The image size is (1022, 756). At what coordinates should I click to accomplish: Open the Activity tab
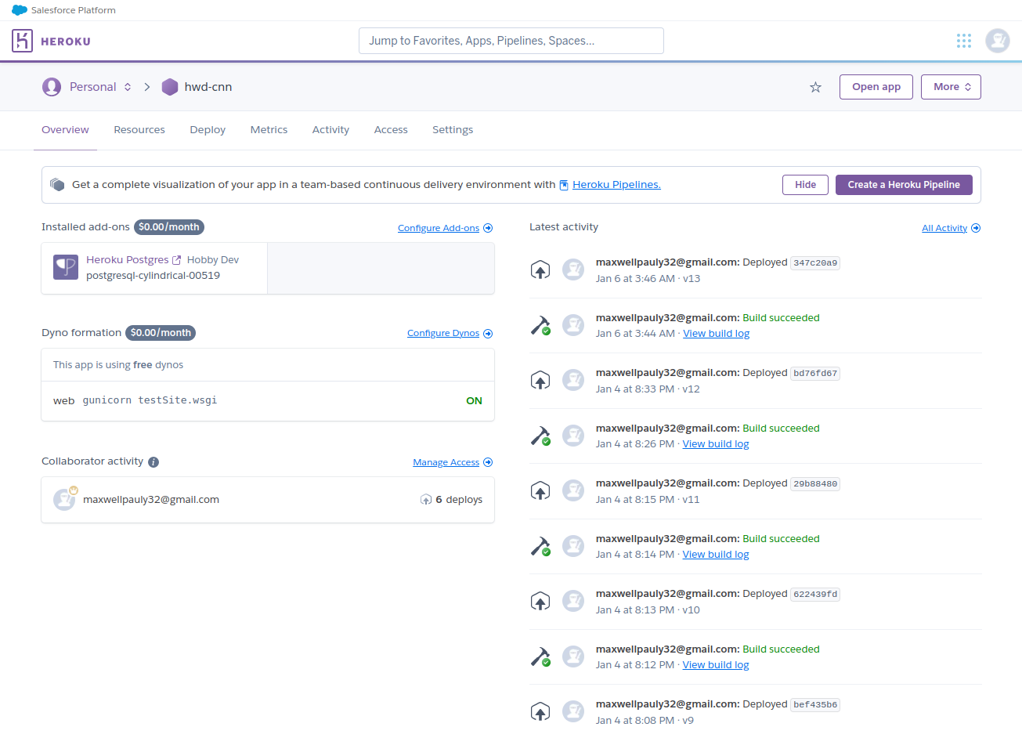click(330, 130)
